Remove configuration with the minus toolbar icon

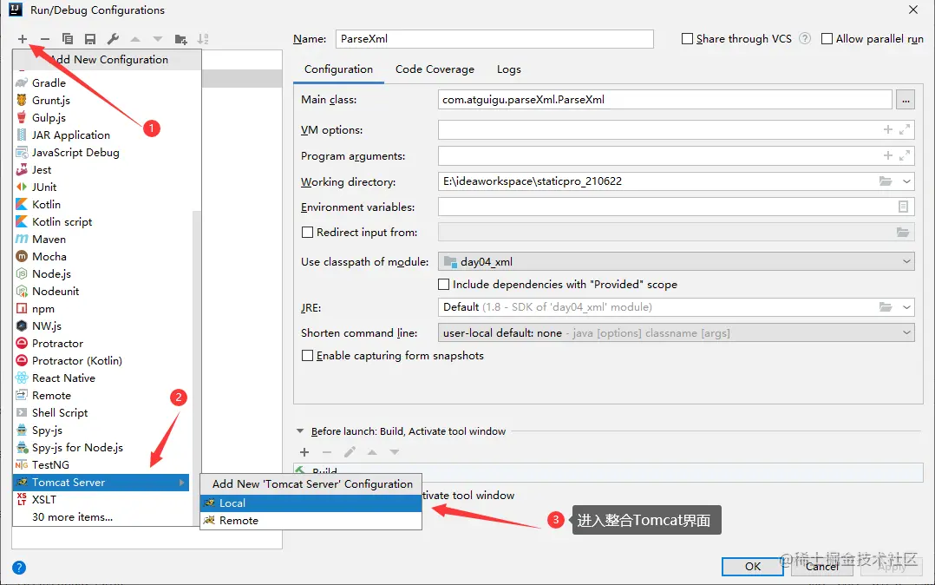click(x=45, y=39)
